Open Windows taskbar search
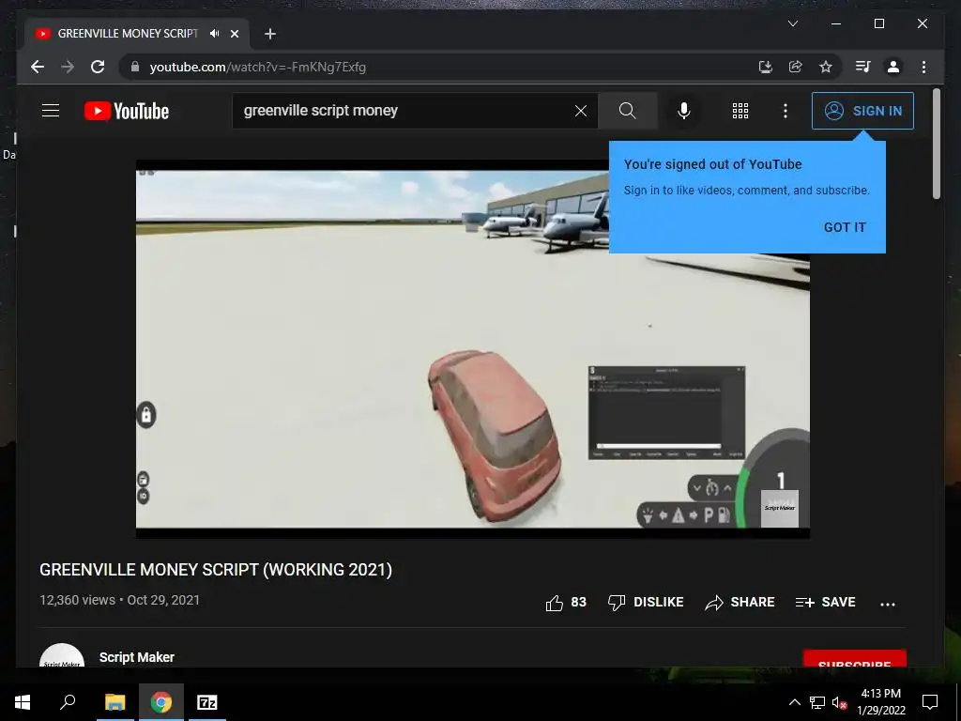Viewport: 961px width, 721px height. tap(68, 702)
